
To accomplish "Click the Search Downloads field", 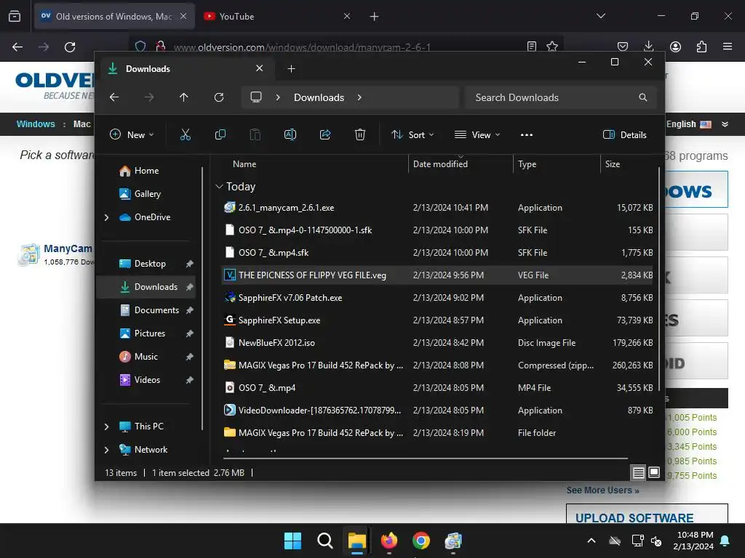I will tap(561, 97).
